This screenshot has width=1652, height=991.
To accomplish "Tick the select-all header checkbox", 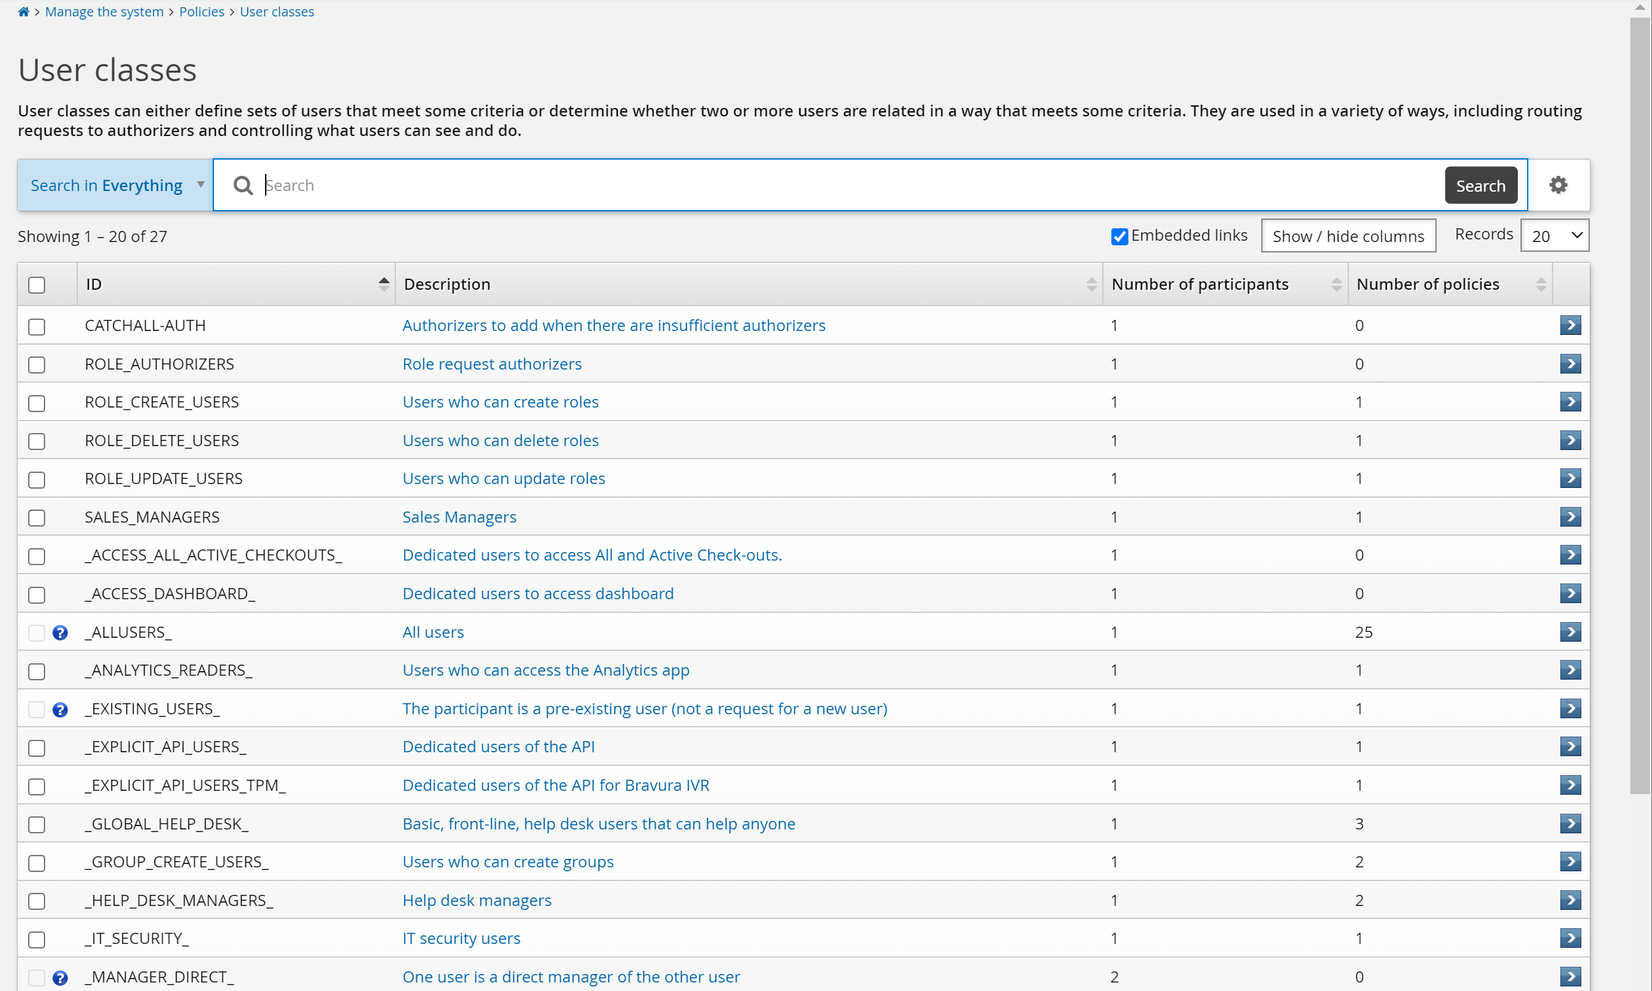I will pos(37,285).
